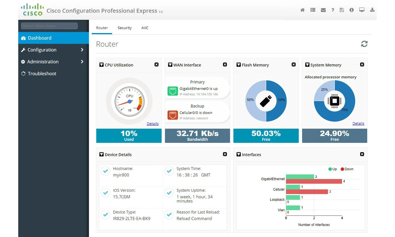Click the Home icon in the top toolbar
The image size is (395, 237).
[302, 10]
